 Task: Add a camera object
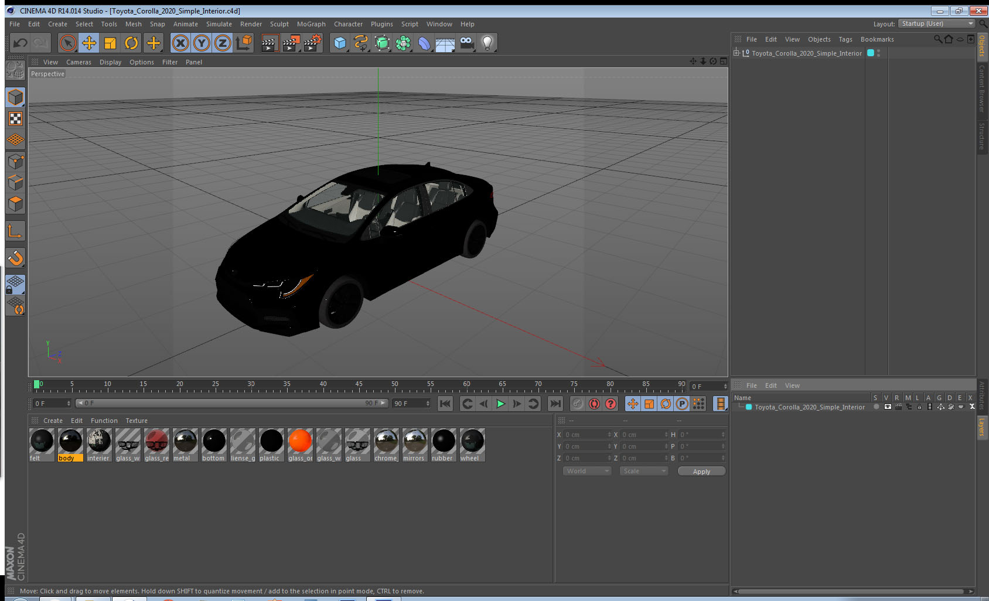(x=466, y=43)
